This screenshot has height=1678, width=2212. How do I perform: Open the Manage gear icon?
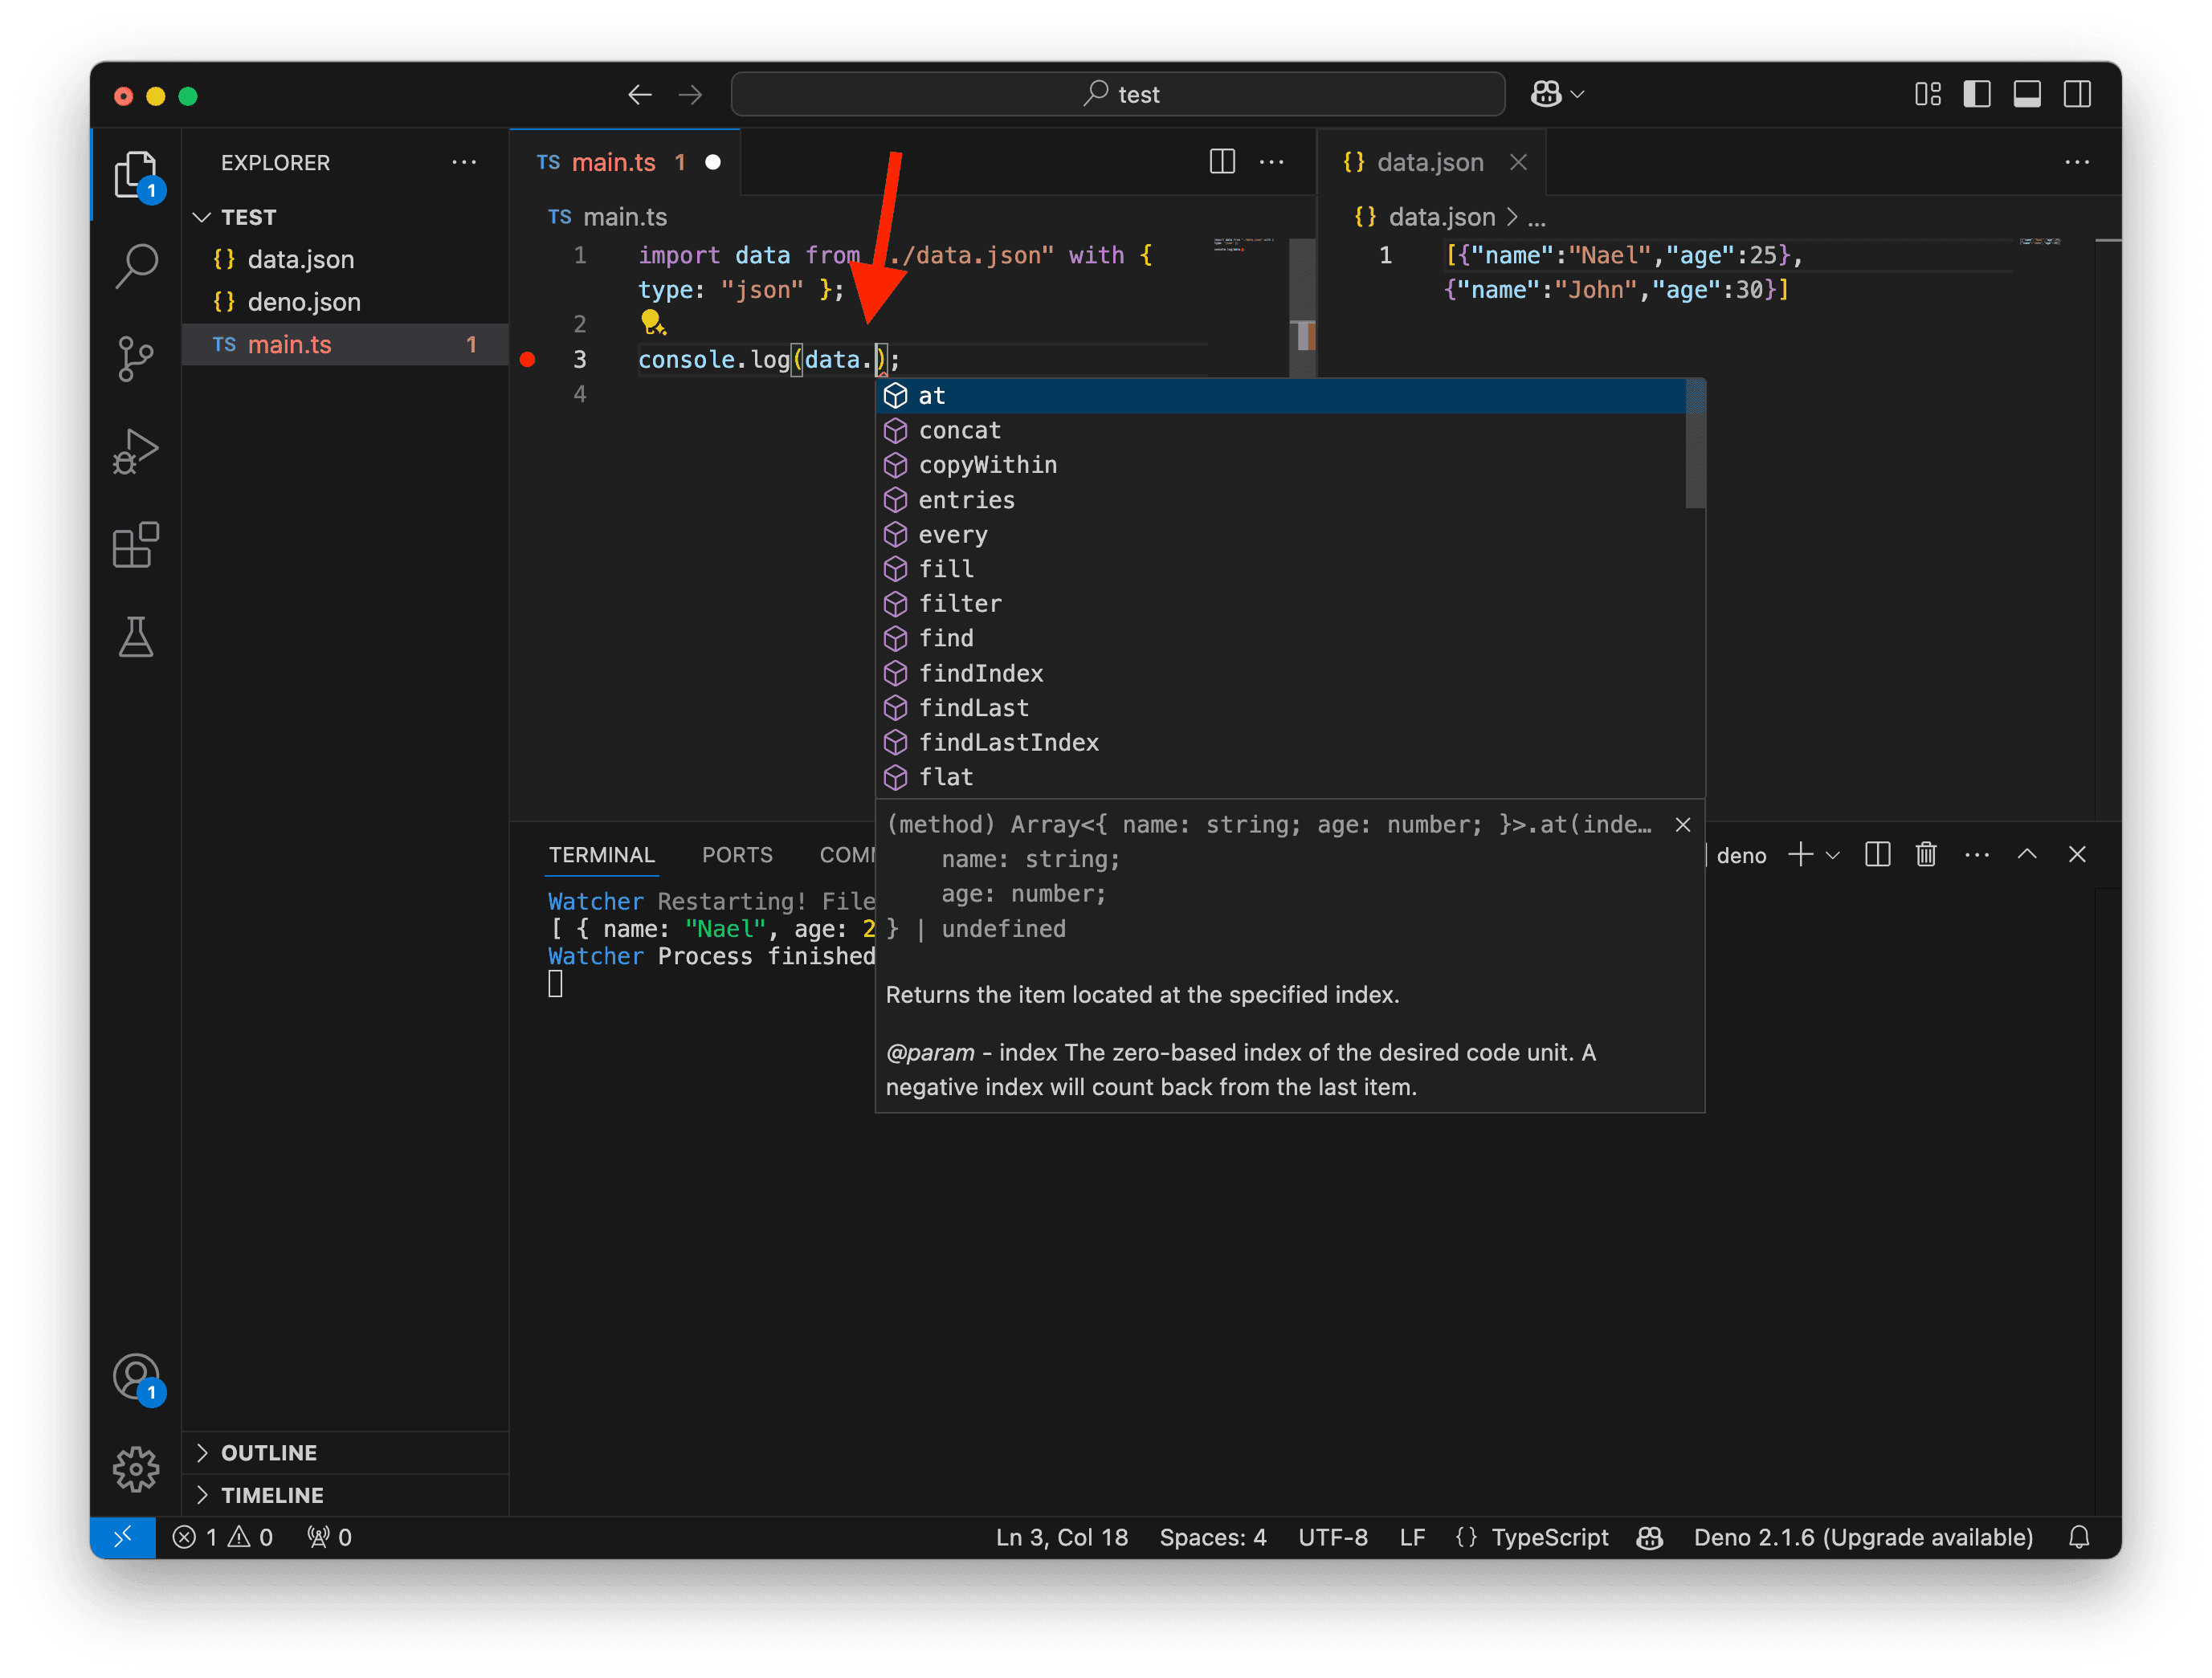(x=136, y=1468)
